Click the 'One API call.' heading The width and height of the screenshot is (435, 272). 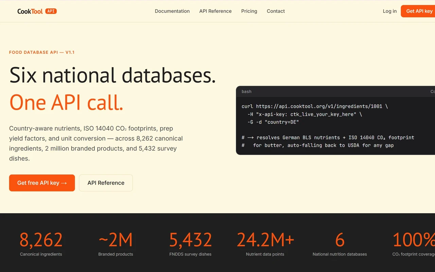click(66, 102)
